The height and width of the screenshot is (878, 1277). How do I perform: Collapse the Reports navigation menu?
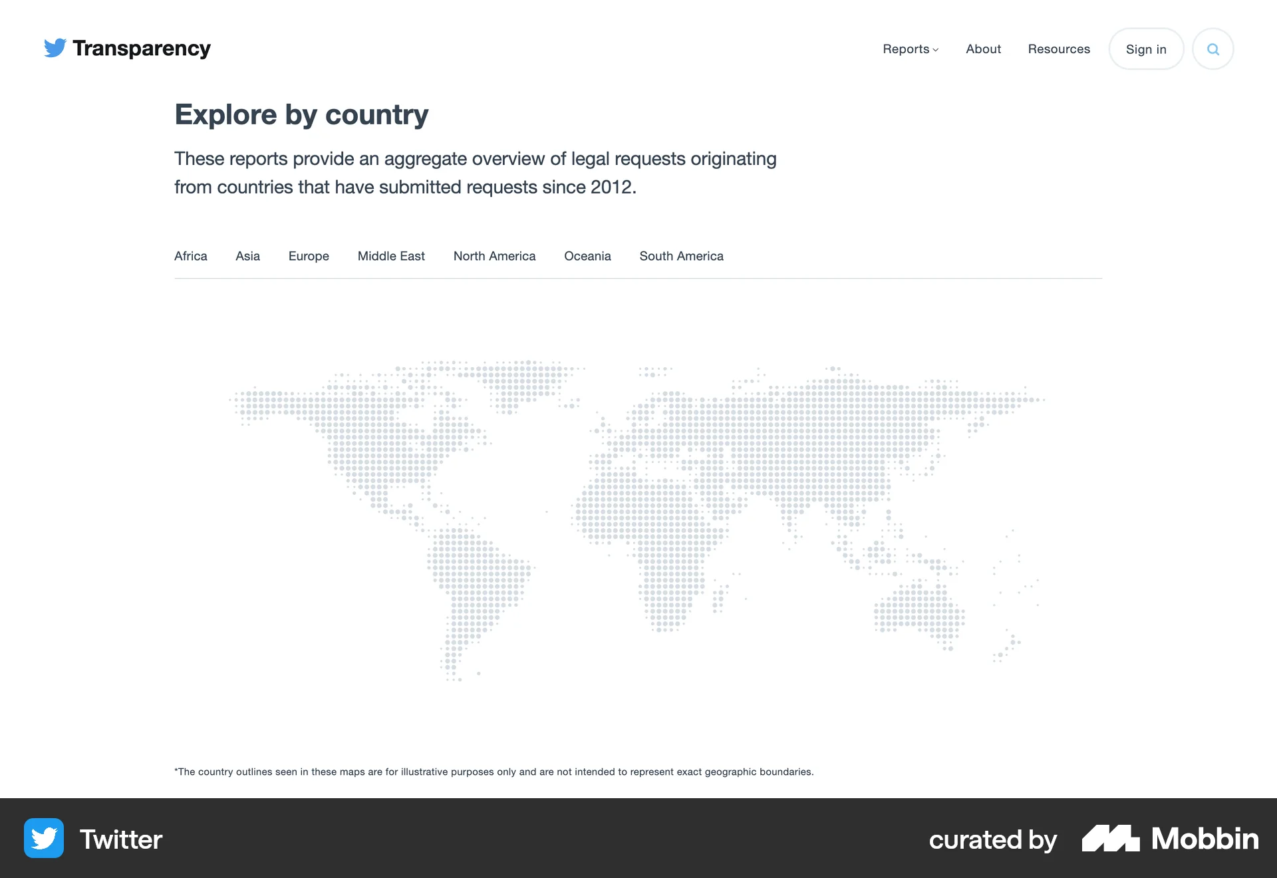pos(907,49)
